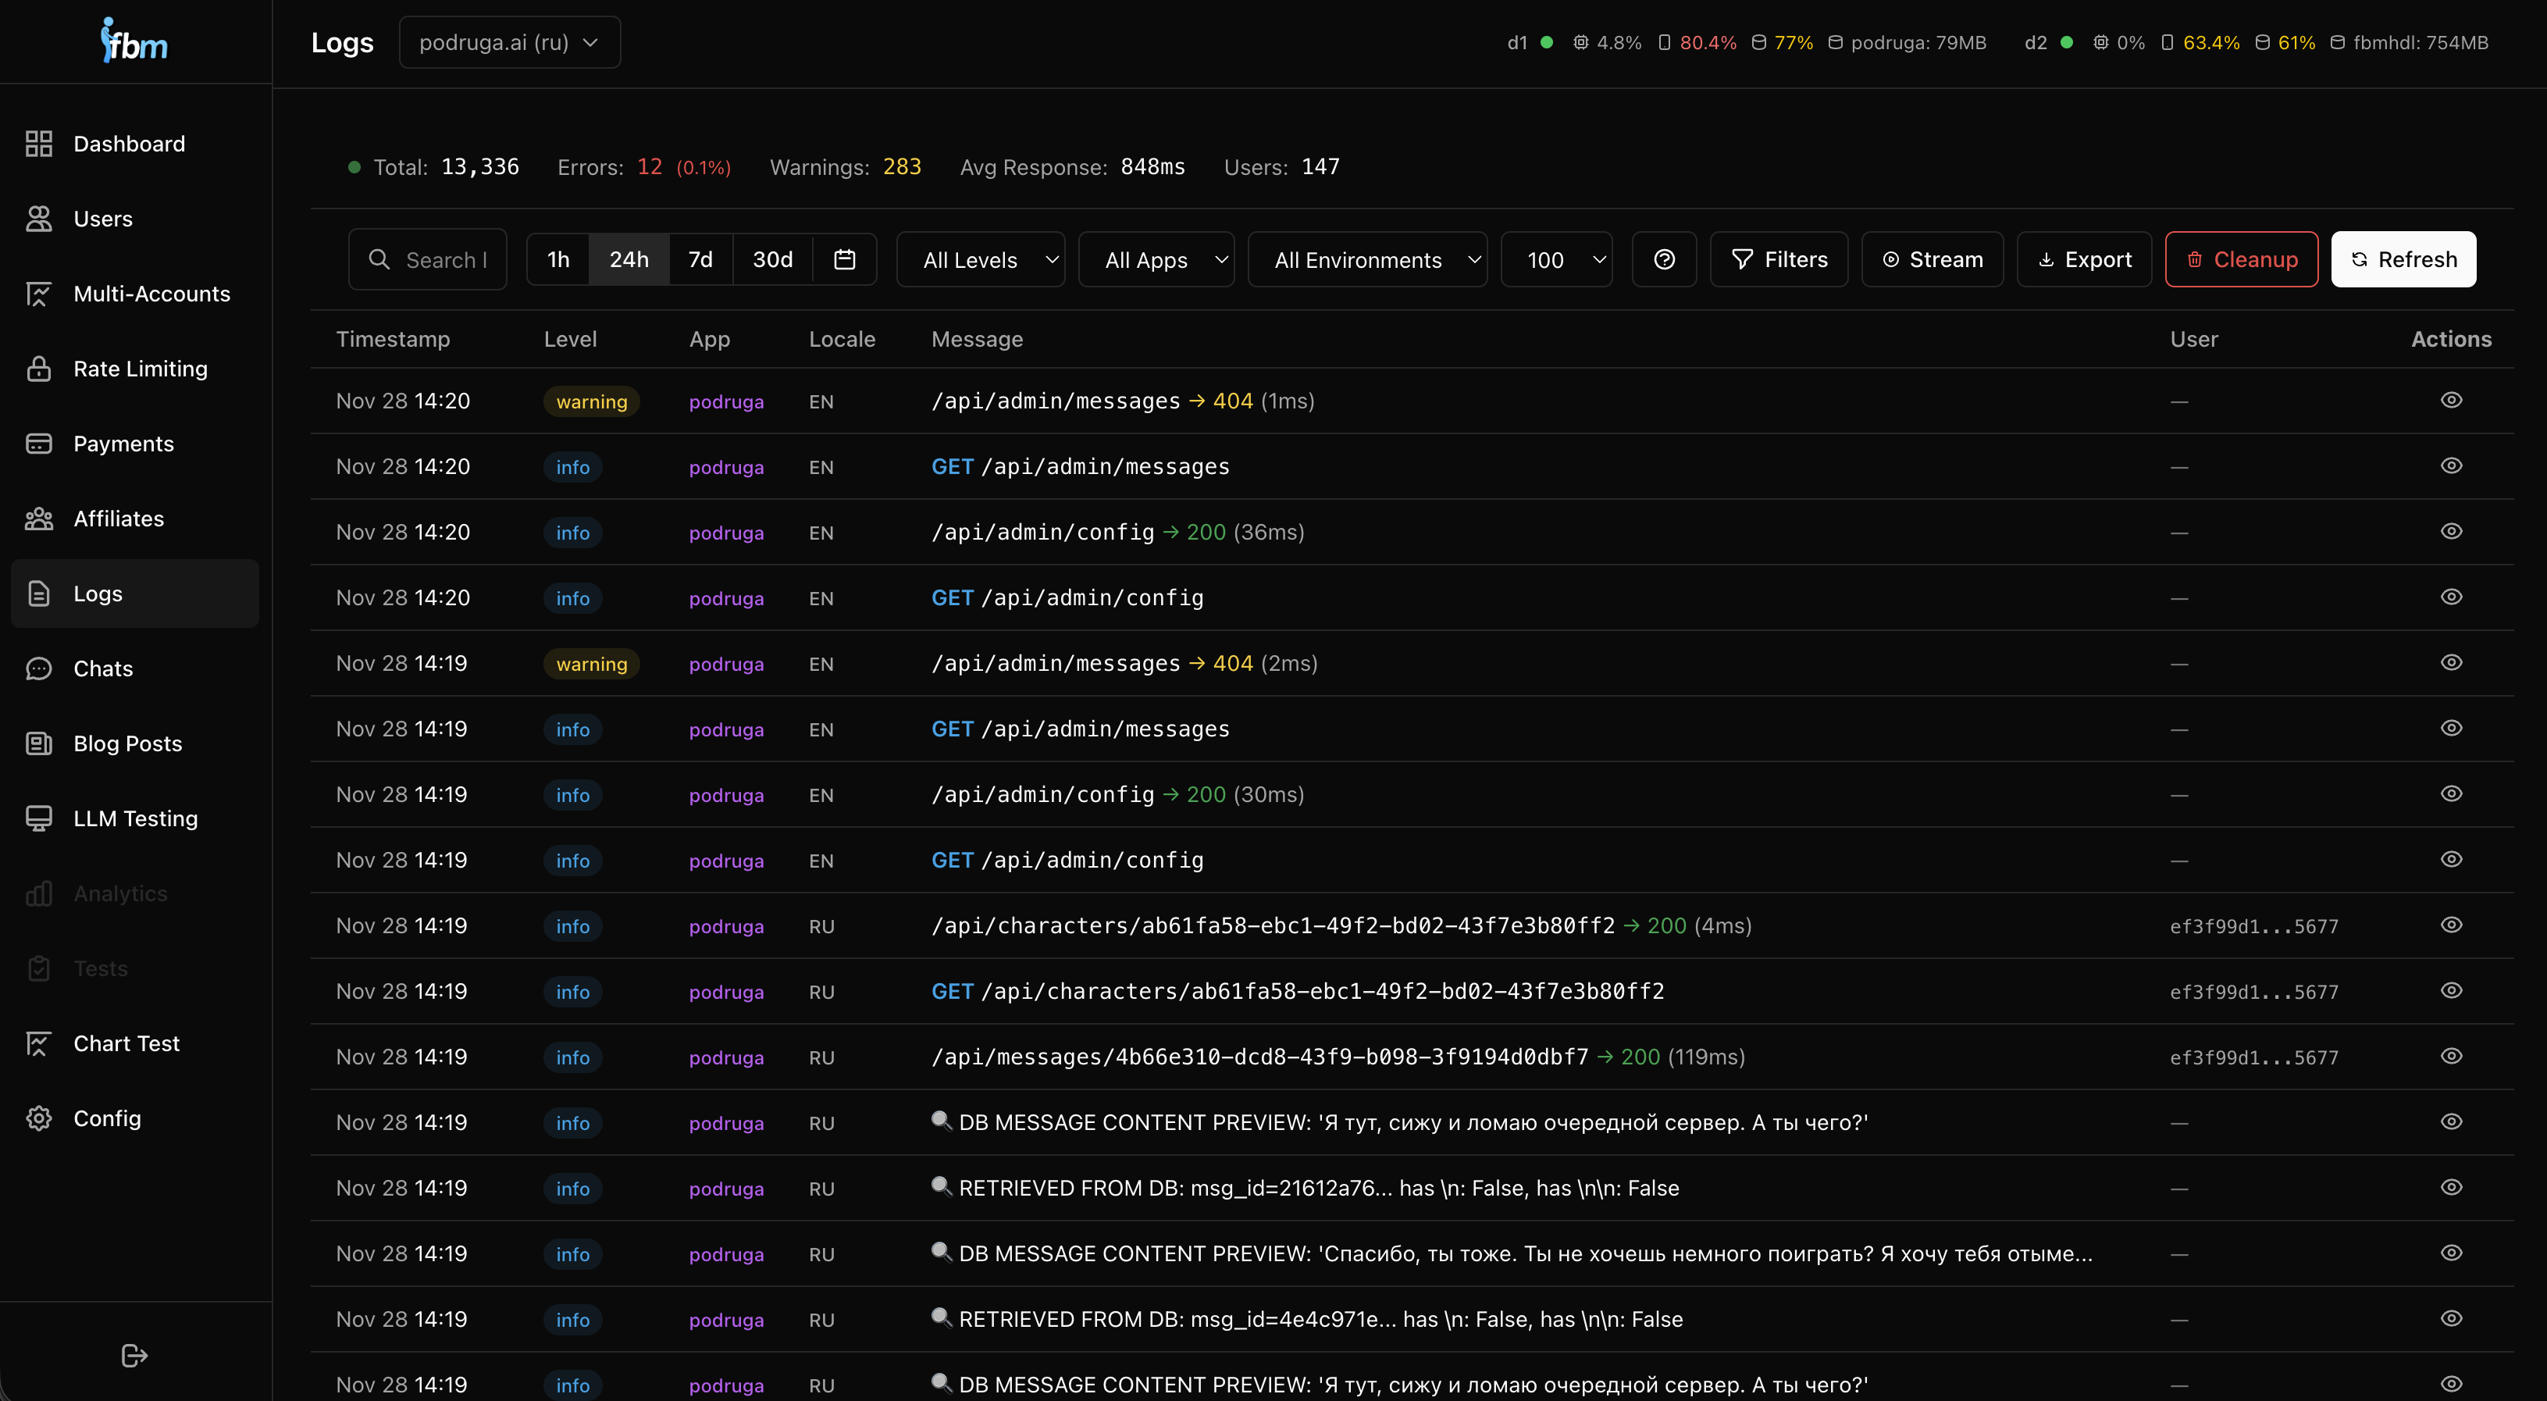Open the All Levels dropdown

[980, 259]
